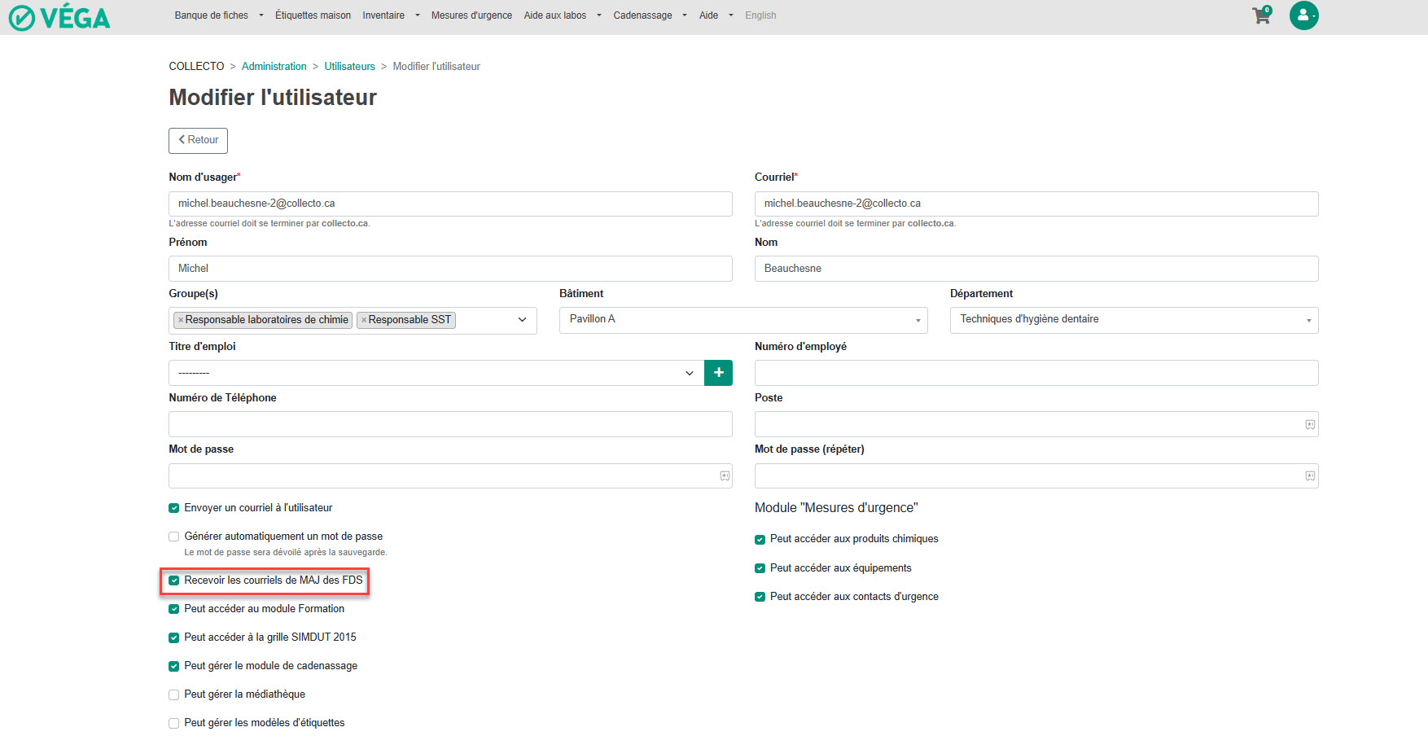The image size is (1428, 736).
Task: Check Peut gérer la médiathèque
Action: coord(174,694)
